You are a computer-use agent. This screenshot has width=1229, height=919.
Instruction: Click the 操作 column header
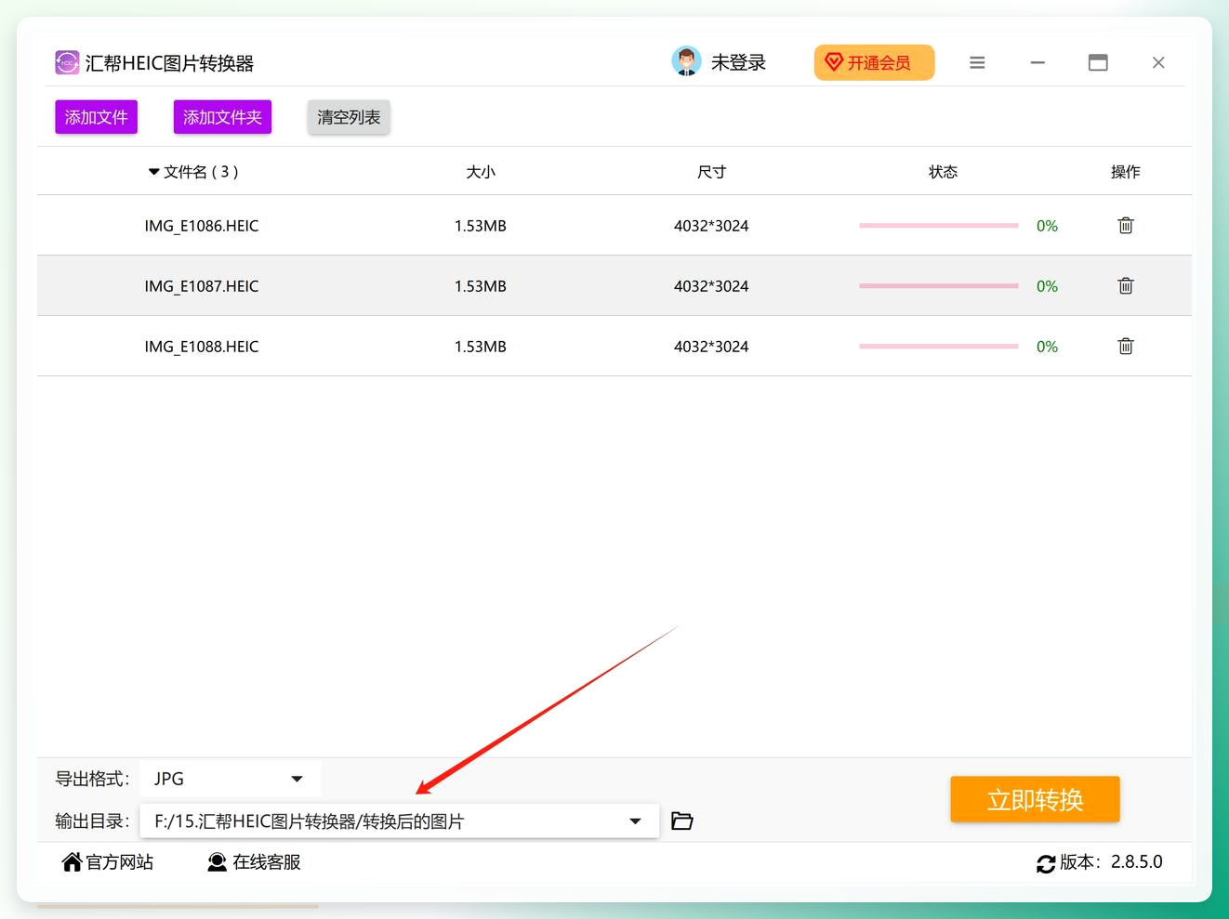1125,172
